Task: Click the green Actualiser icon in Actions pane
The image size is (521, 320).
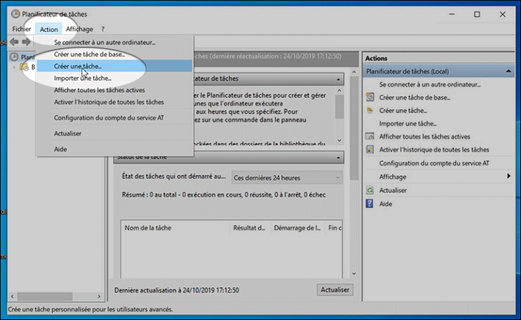Action: pos(370,191)
